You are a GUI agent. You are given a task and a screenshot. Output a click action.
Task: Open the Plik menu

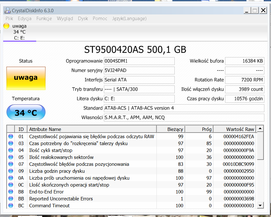pyautogui.click(x=9, y=19)
